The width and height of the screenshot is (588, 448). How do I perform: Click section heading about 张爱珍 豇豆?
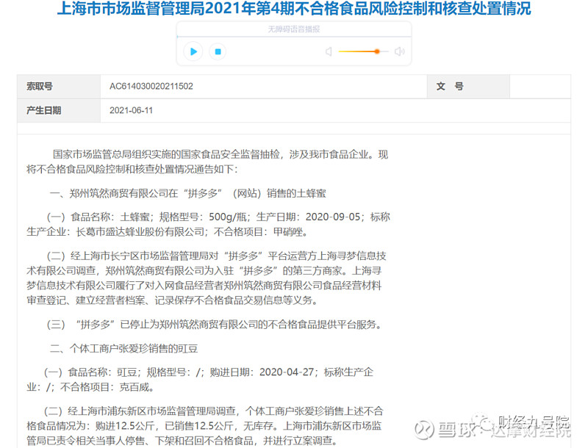coord(123,349)
